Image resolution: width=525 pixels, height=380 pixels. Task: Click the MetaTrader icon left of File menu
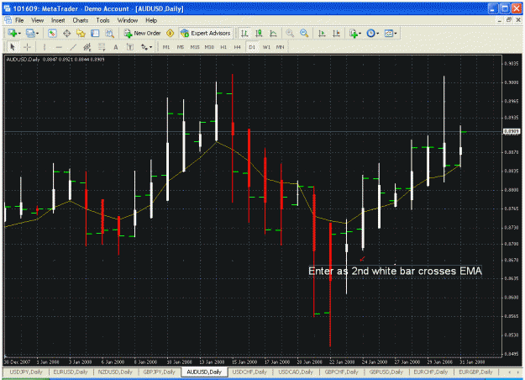point(8,20)
